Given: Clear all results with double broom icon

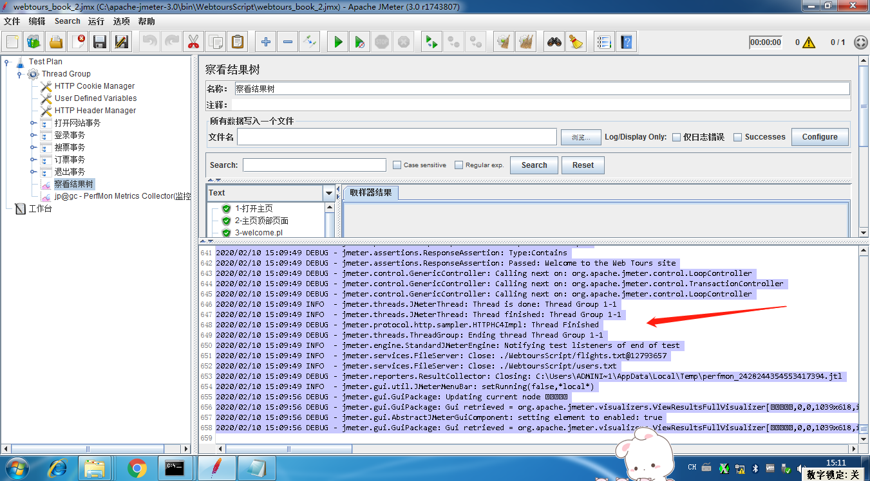Looking at the screenshot, I should [525, 42].
